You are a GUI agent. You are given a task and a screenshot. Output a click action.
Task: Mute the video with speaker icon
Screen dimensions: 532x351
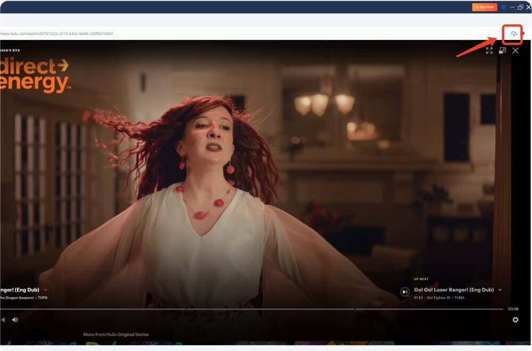coord(15,320)
